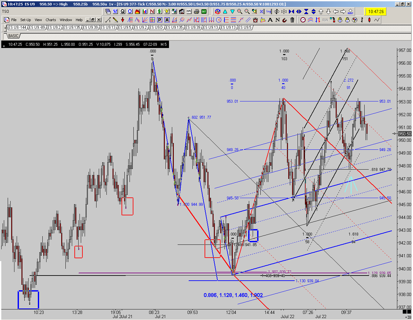Click the red magnet snap icon
This screenshot has width=413, height=320.
(285, 20)
